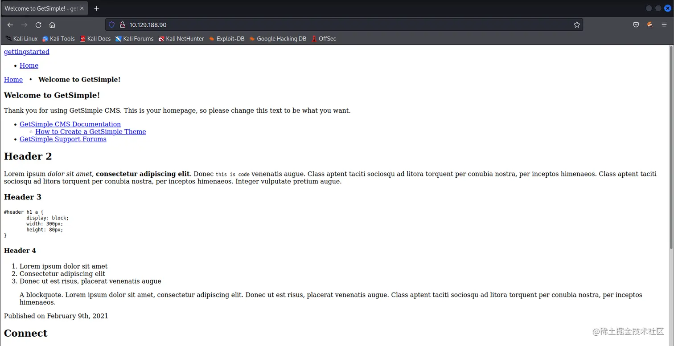Image resolution: width=674 pixels, height=346 pixels.
Task: Open the OffSec bookmark
Action: click(x=324, y=39)
